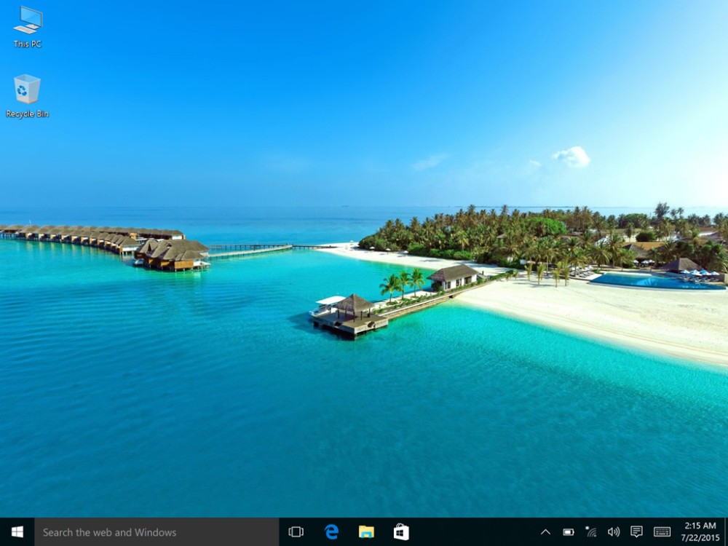
Task: Open the Wi-Fi network flyout
Action: point(591,532)
